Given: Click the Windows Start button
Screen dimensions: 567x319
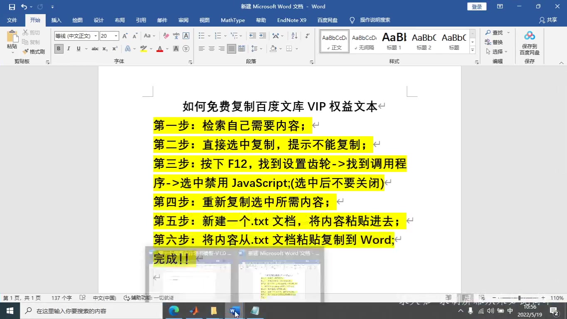Looking at the screenshot, I should pos(10,311).
